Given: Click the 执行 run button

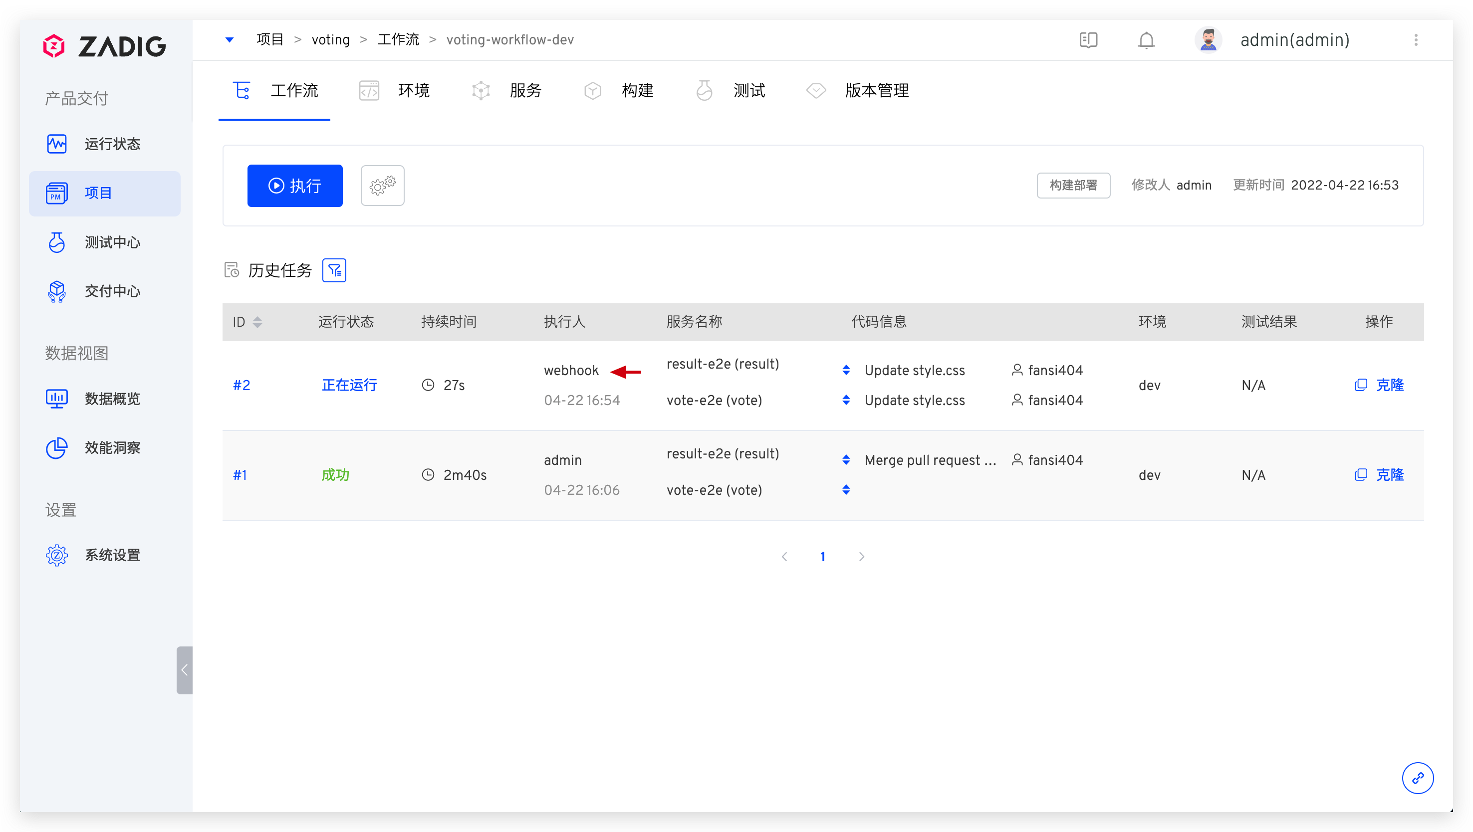Looking at the screenshot, I should [x=294, y=186].
